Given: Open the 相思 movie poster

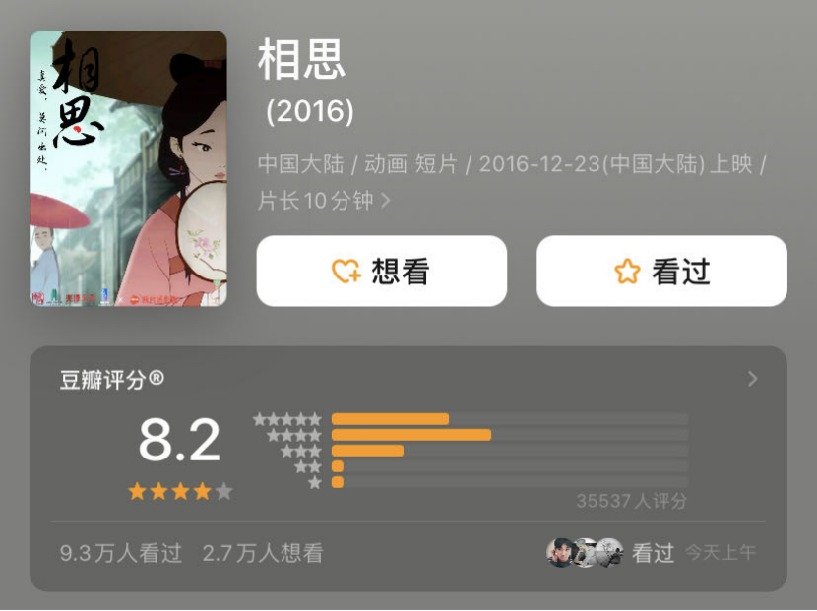Looking at the screenshot, I should coord(128,168).
